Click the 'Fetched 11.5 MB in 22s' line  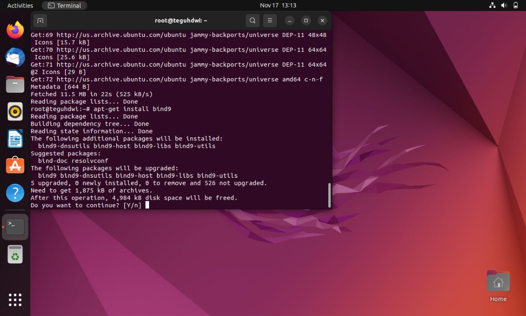92,94
